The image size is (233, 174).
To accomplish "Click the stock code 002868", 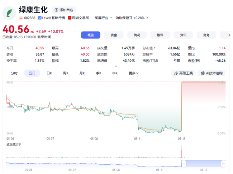I will pyautogui.click(x=30, y=18).
